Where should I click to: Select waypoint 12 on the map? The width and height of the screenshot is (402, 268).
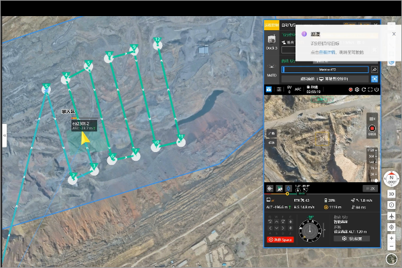[x=157, y=44]
